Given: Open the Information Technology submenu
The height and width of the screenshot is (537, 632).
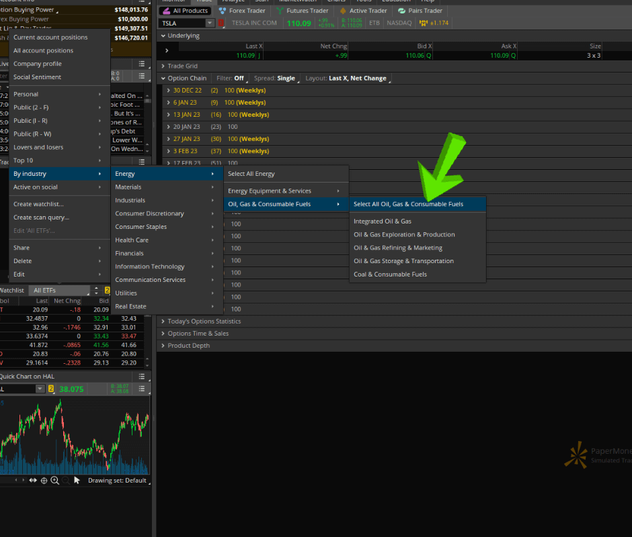Looking at the screenshot, I should point(167,267).
